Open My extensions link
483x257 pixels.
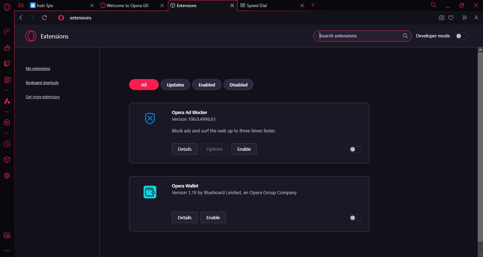tap(38, 68)
